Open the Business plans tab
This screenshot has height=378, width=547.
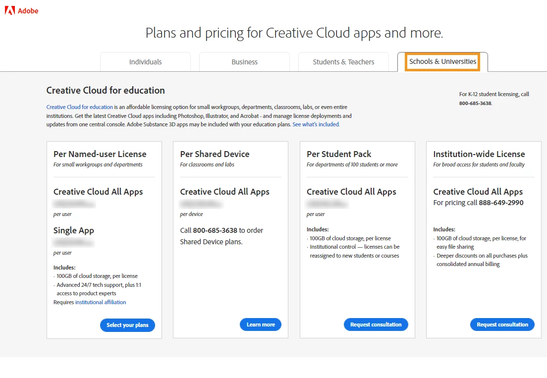point(244,62)
